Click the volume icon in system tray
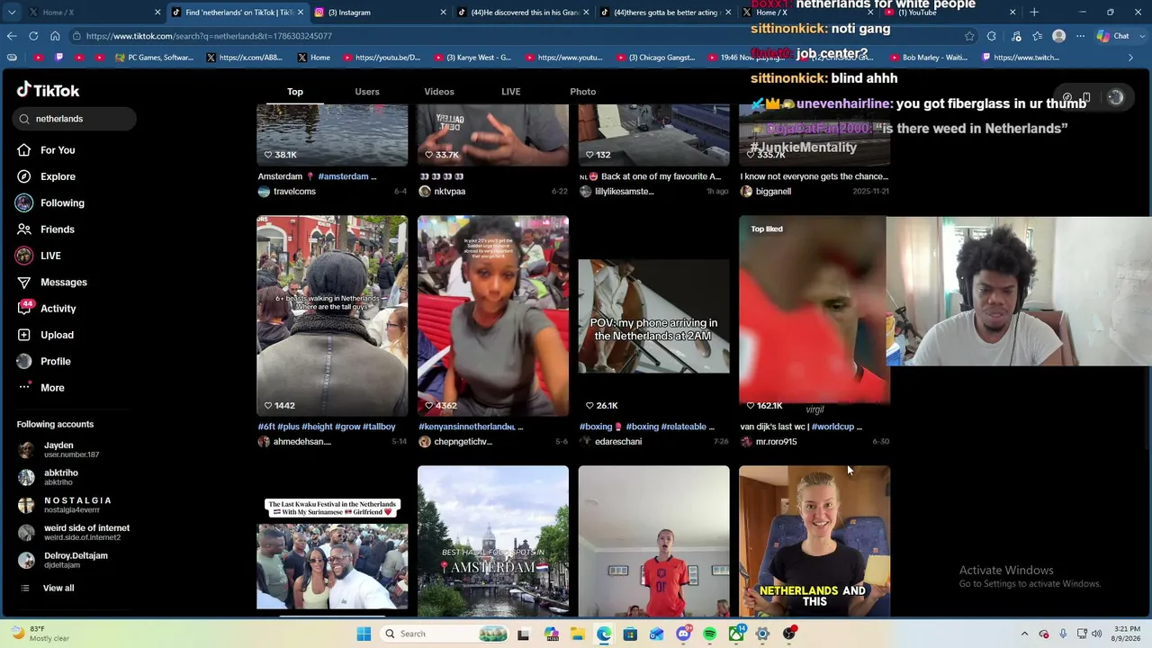 (x=1096, y=634)
